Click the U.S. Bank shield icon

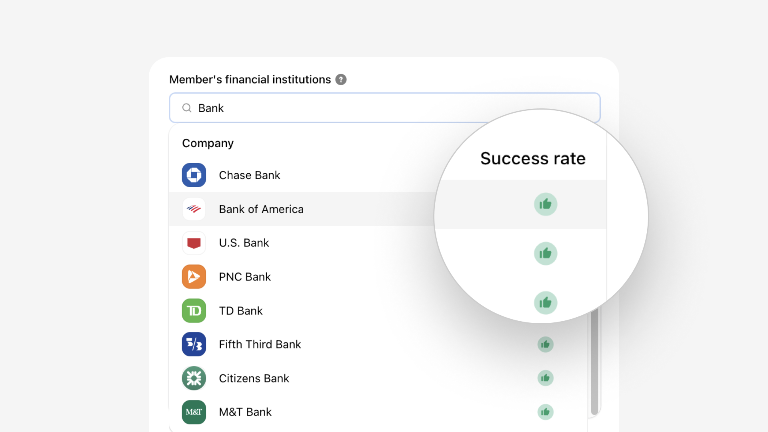pos(194,243)
